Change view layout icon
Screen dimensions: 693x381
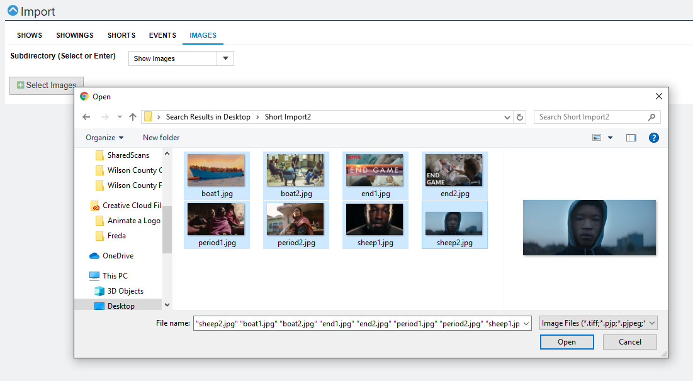(597, 138)
